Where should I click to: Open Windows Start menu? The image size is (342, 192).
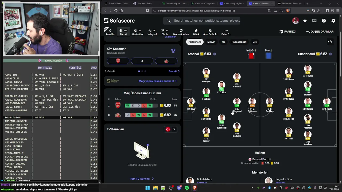[147, 188]
